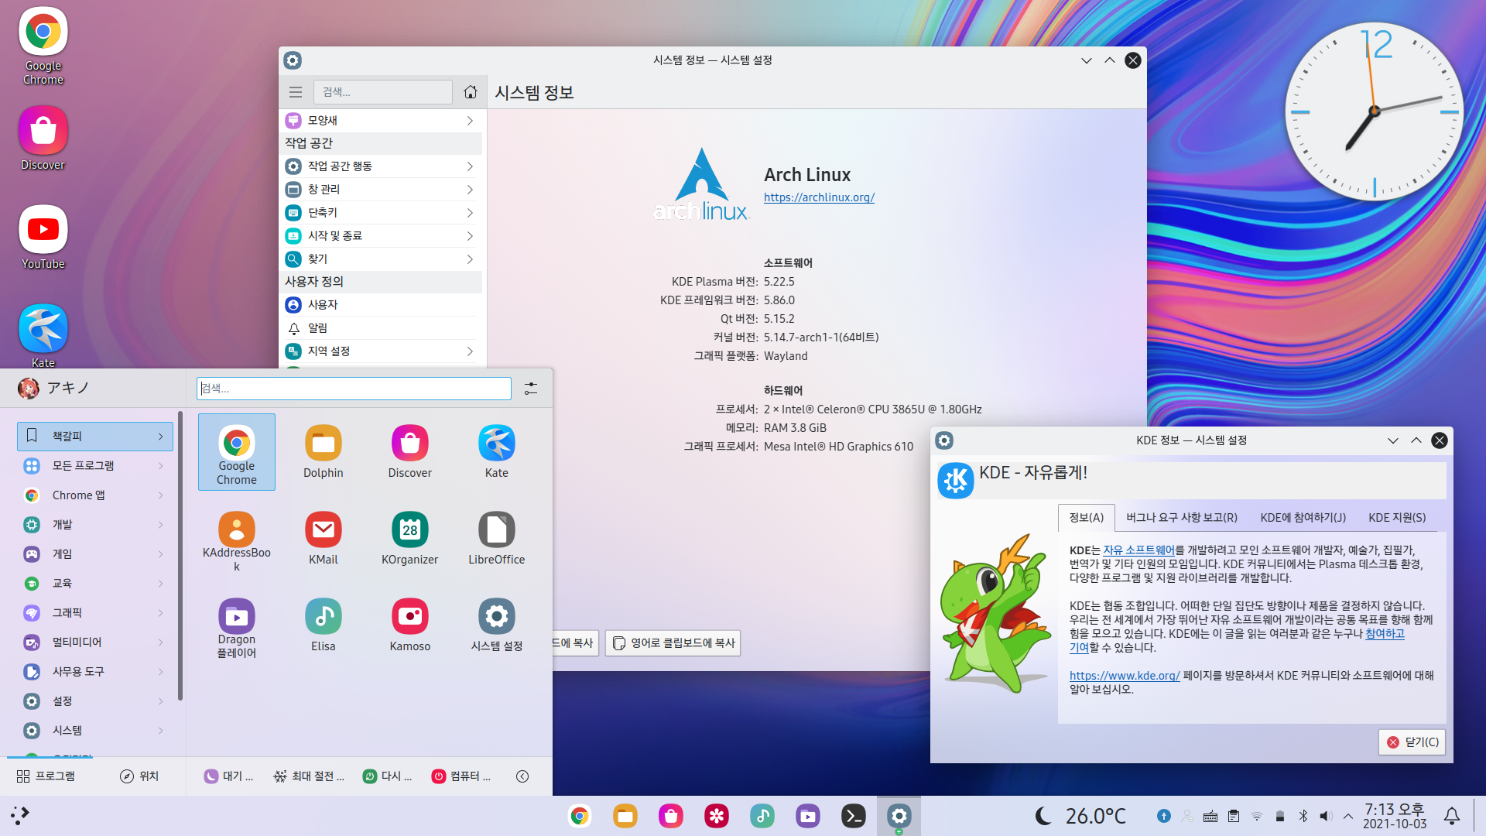Focus the launcher 검색 search field
Image resolution: width=1486 pixels, height=836 pixels.
(x=354, y=389)
